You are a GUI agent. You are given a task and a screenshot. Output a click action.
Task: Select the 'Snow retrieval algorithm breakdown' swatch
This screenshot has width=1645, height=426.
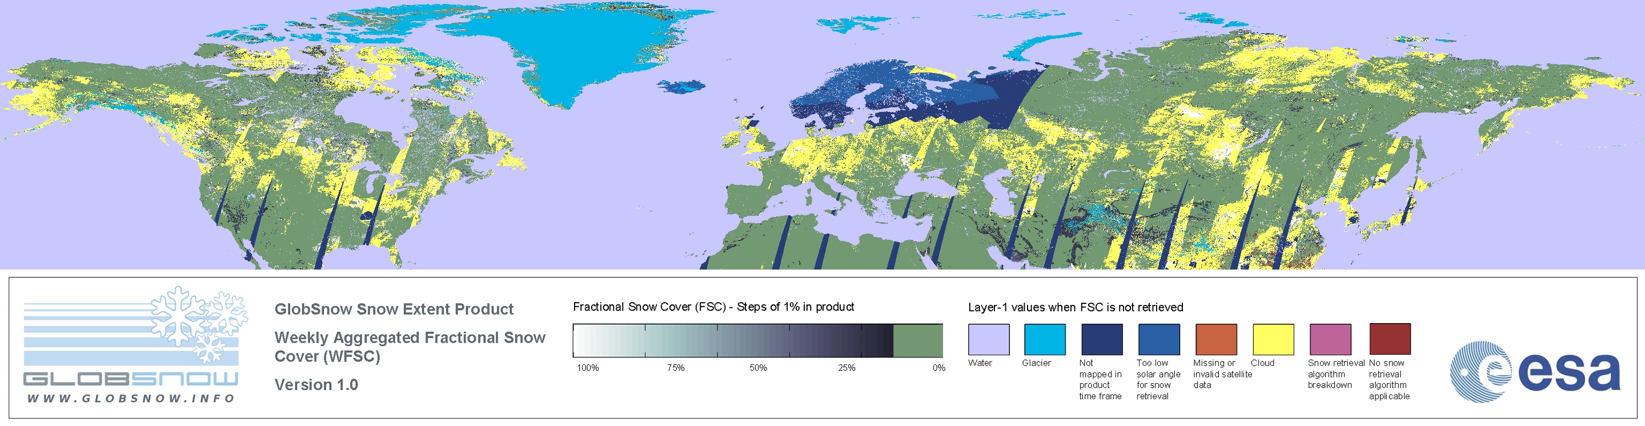tap(1330, 339)
